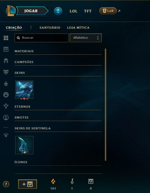This screenshot has width=150, height=193.
Task: Expand the CAMPEÕES section header
Action: (x=58, y=62)
